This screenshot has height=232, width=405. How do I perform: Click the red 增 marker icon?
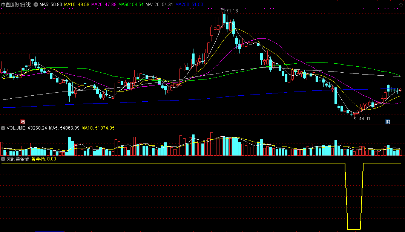(23, 122)
